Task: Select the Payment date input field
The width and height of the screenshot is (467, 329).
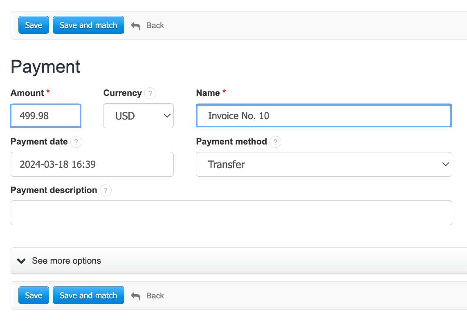Action: [x=92, y=164]
